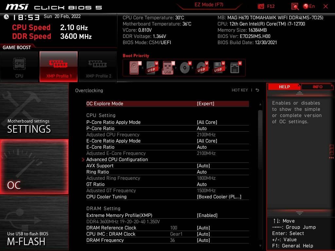Select the USB key boot device icon
Image resolution: width=335 pixels, height=251 pixels.
pyautogui.click(x=168, y=68)
